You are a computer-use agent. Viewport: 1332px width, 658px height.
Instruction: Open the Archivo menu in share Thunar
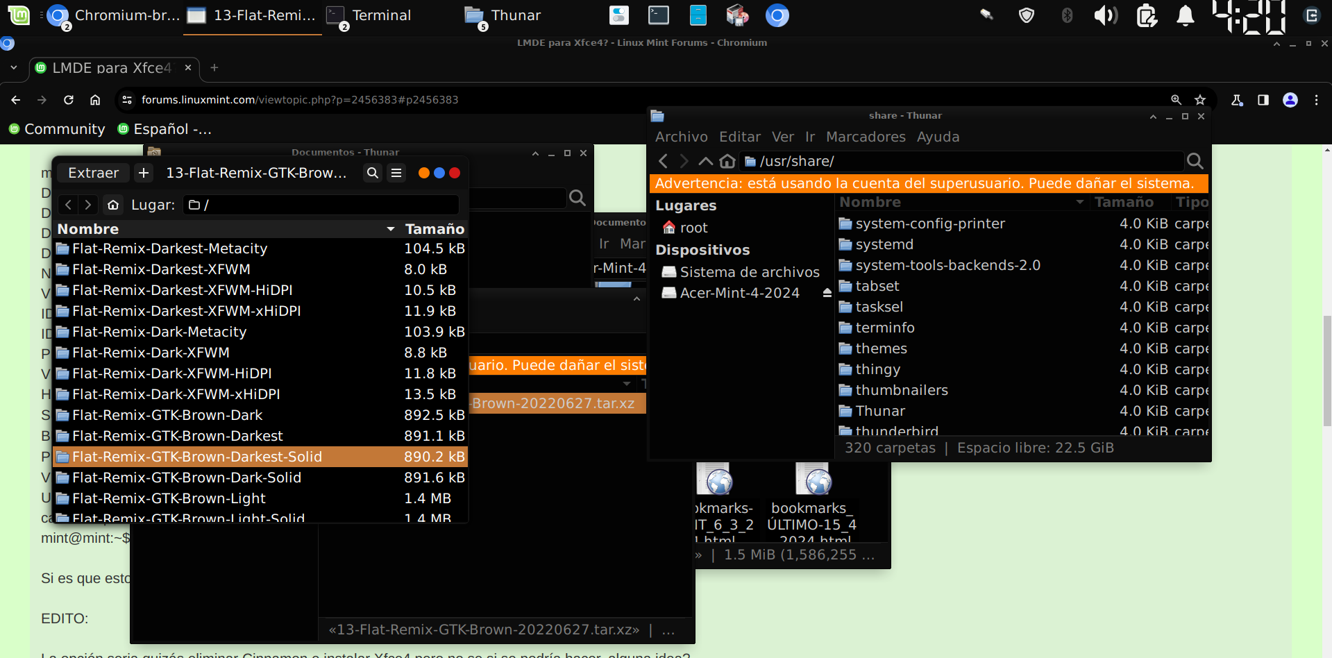tap(682, 137)
